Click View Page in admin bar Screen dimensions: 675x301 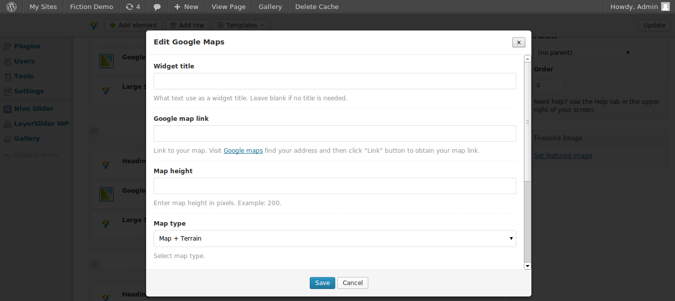[x=229, y=7]
